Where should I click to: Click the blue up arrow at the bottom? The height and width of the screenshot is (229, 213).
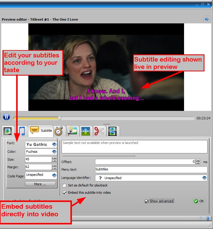click(x=208, y=218)
